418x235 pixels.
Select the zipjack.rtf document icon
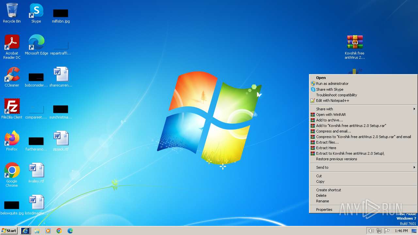(61, 141)
